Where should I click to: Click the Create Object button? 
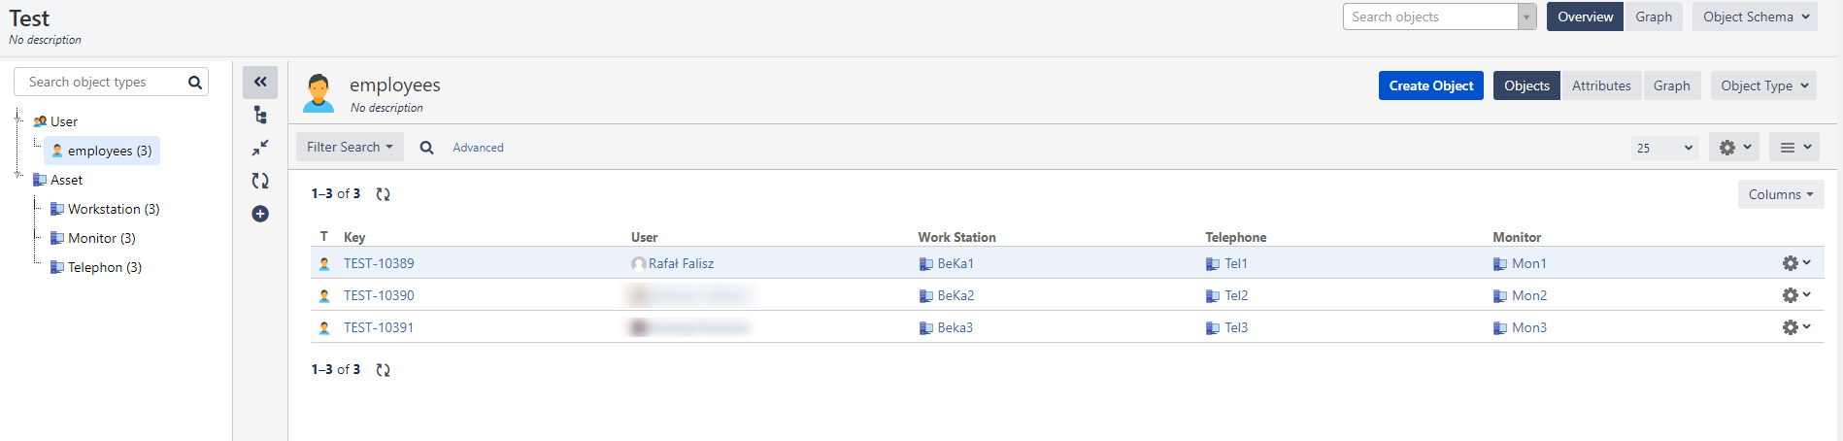(x=1430, y=85)
